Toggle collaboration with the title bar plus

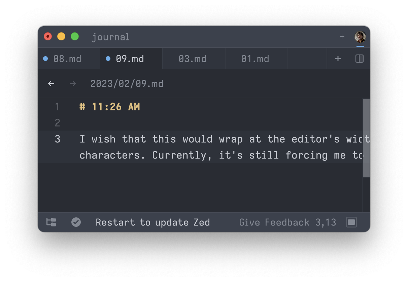point(342,37)
